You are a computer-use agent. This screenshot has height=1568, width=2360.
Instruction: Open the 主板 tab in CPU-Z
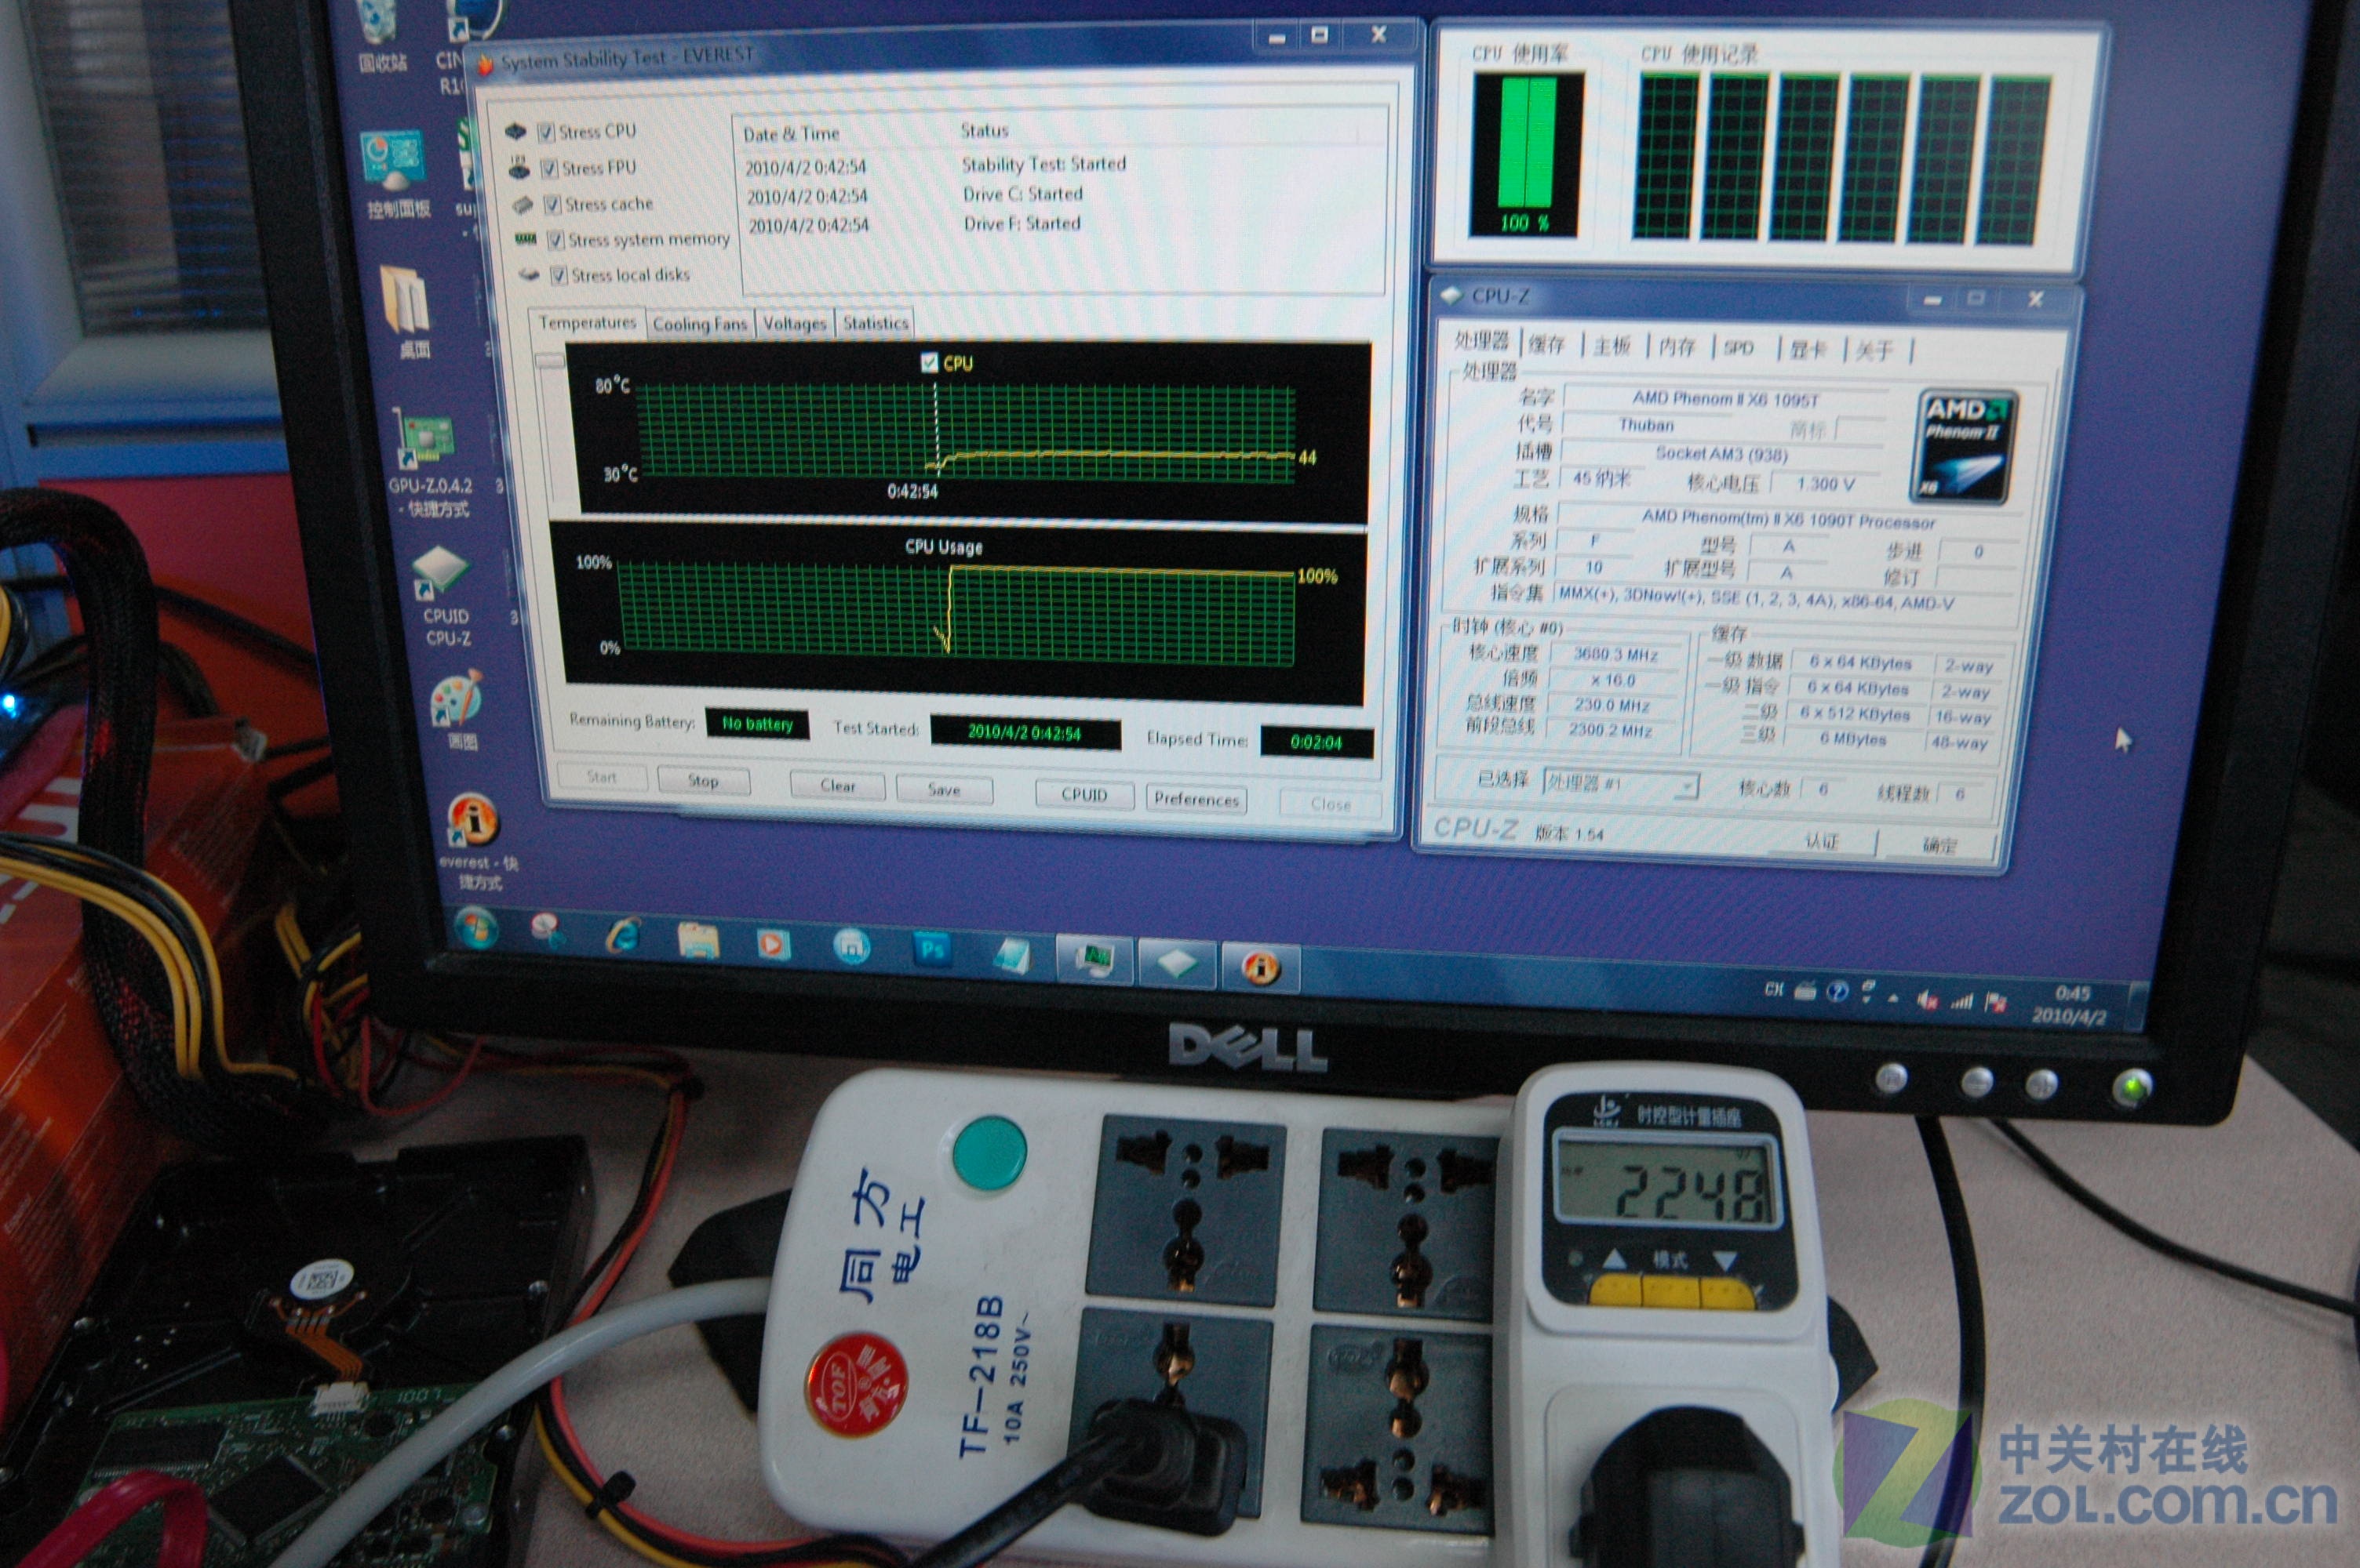(x=1612, y=346)
